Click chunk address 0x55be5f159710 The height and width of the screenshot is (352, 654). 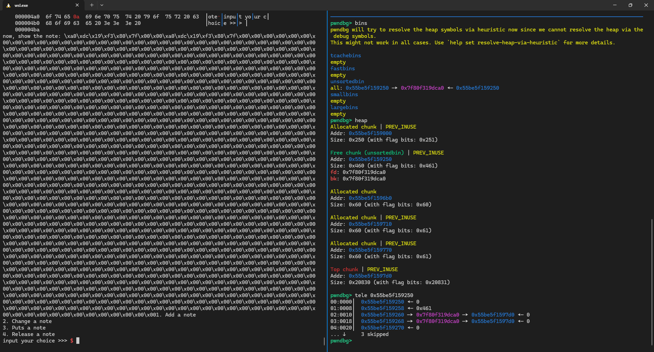click(x=370, y=224)
